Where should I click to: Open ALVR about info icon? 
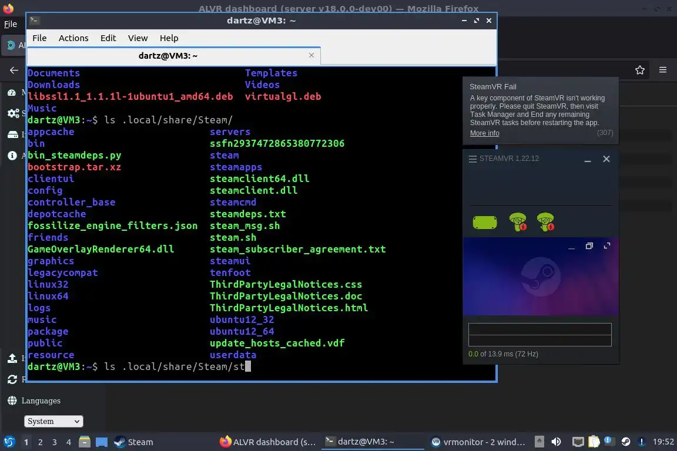pos(12,156)
